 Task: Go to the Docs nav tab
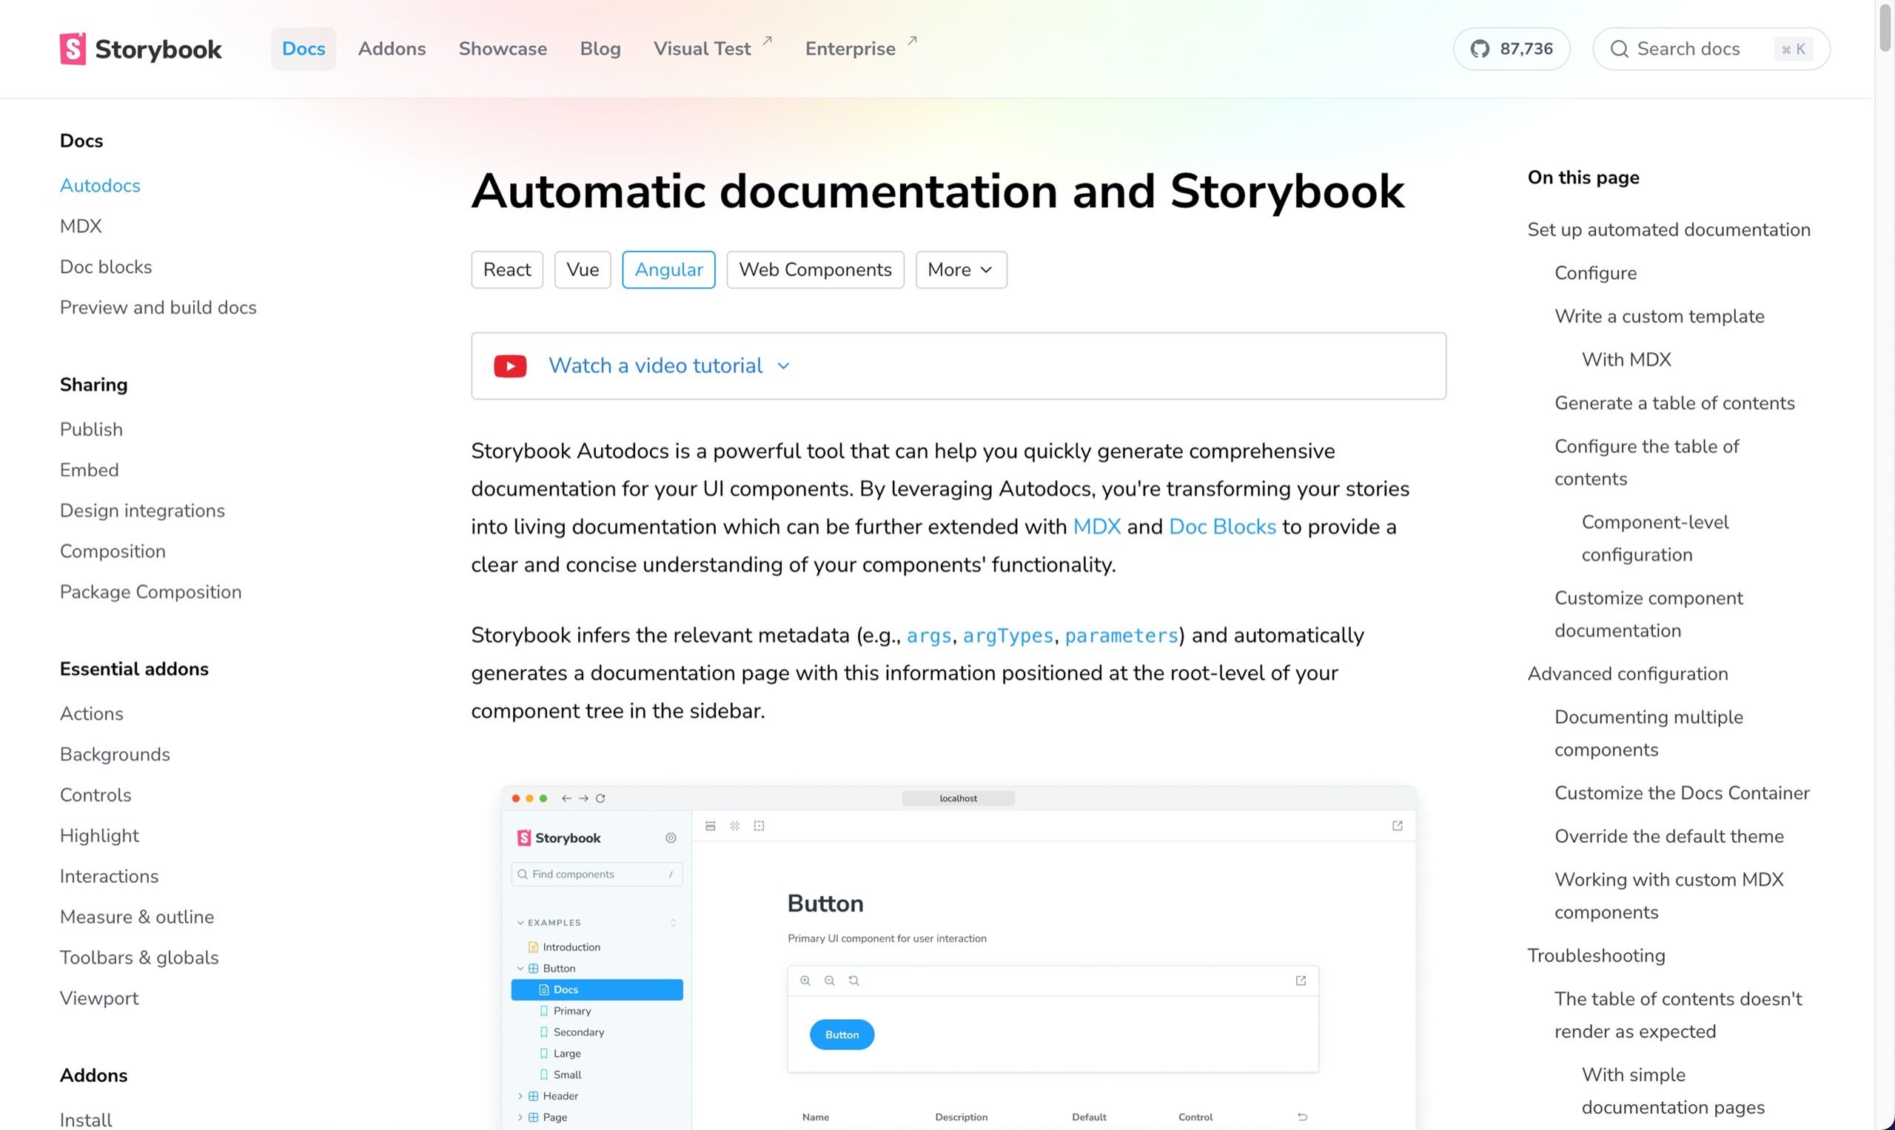[x=303, y=49]
